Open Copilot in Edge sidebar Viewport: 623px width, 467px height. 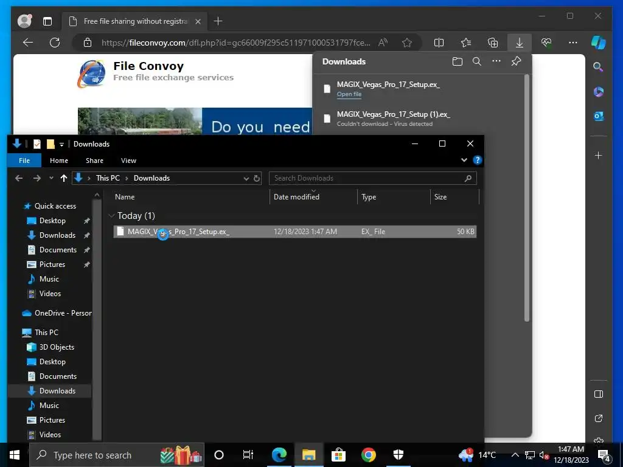599,43
